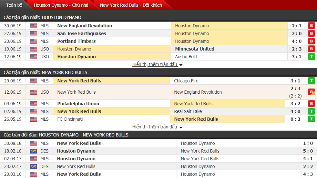
Task: Open Real Salt Lake team link
Action: [x=188, y=111]
